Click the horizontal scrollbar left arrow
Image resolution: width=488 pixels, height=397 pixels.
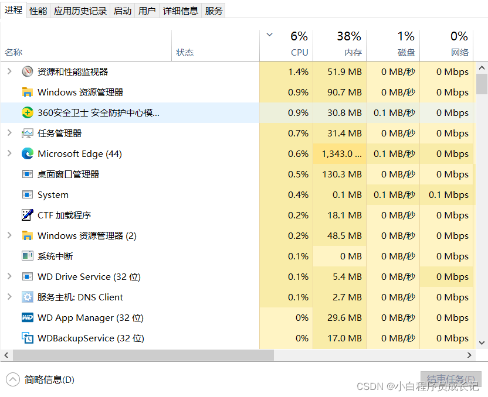6,355
